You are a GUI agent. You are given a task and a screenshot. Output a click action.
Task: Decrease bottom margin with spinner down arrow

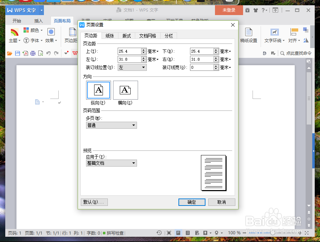216,53
